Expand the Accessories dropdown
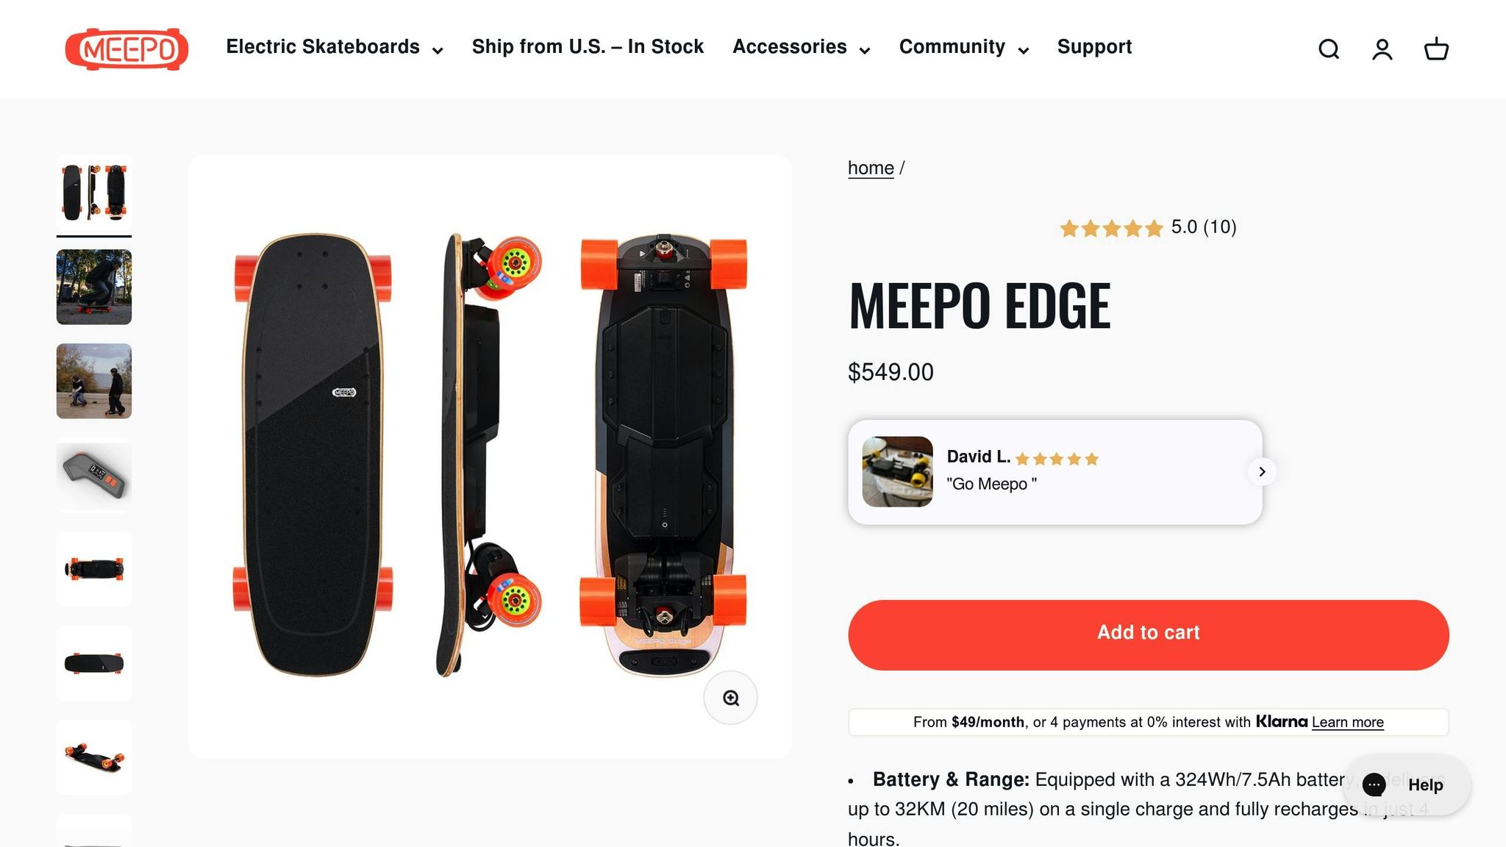The width and height of the screenshot is (1506, 847). (x=800, y=46)
